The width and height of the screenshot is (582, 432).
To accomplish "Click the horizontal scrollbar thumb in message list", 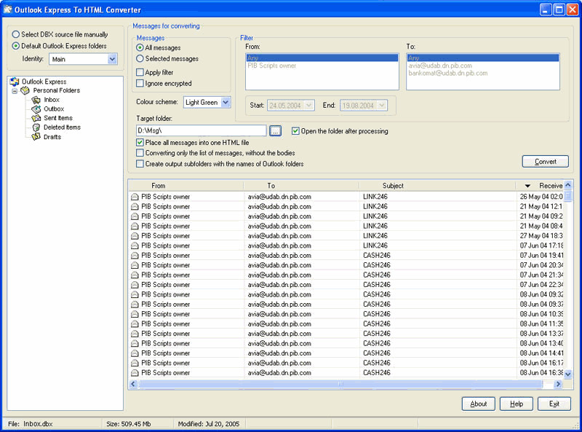I will (x=340, y=384).
